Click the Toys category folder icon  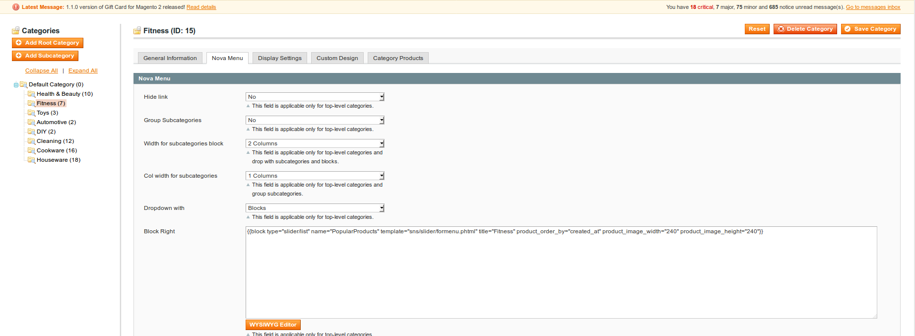[31, 113]
